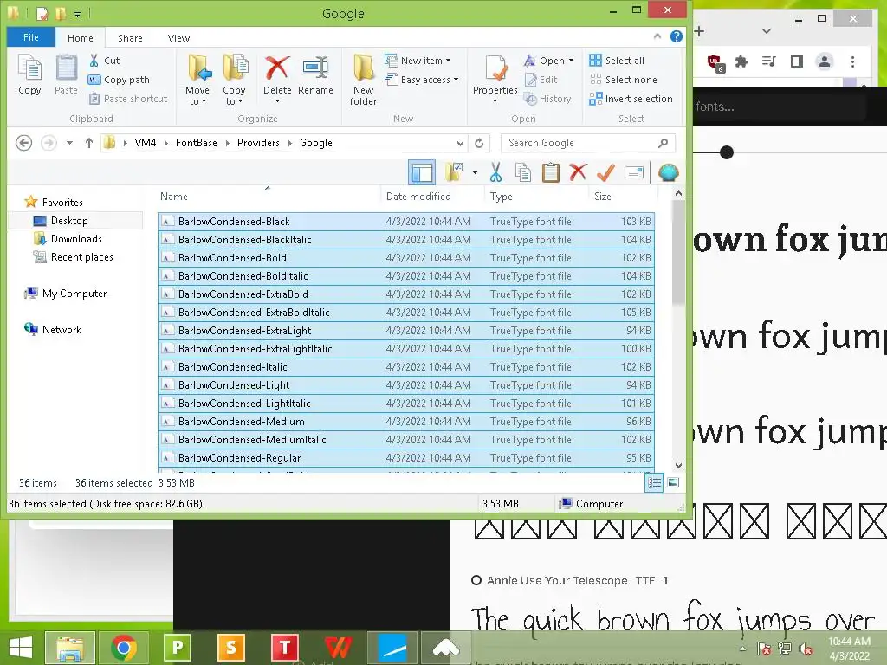
Task: Click Select none in the ribbon
Action: (x=623, y=80)
